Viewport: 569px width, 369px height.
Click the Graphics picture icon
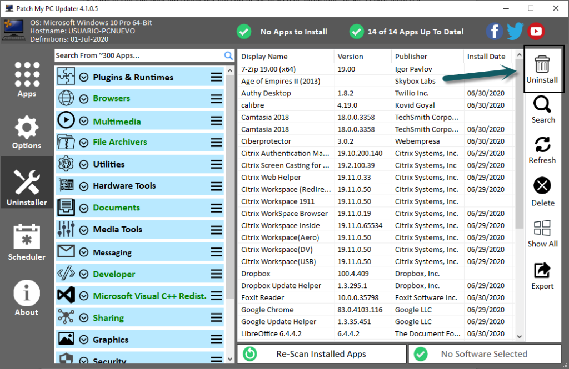coord(66,339)
